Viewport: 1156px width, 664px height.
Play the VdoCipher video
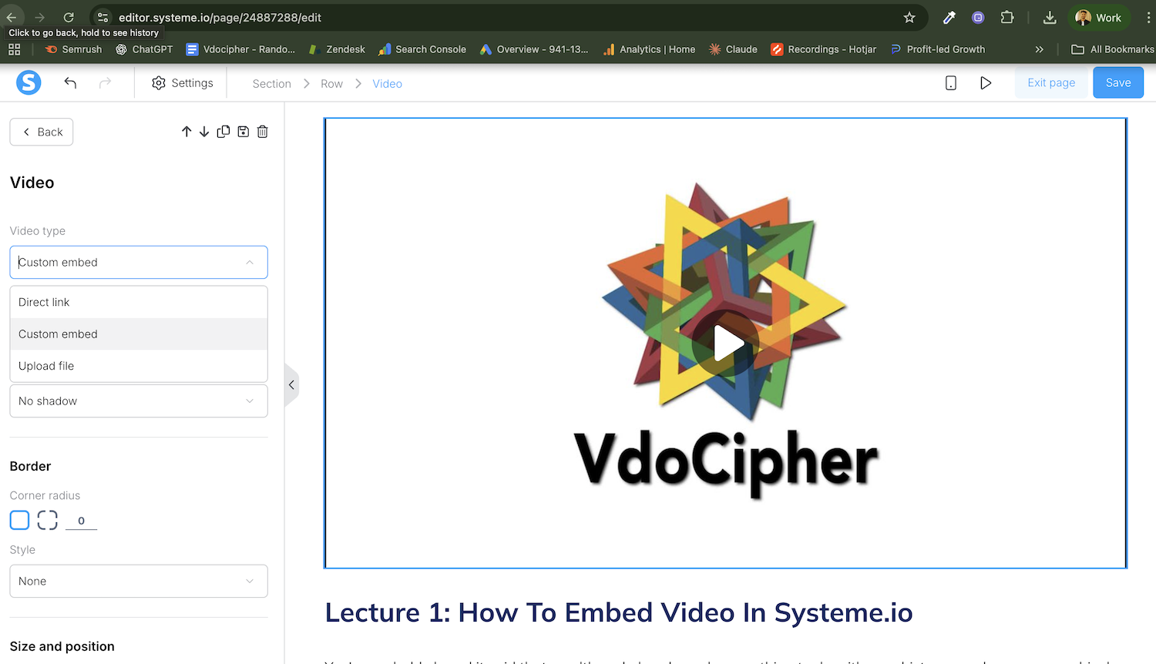point(725,344)
